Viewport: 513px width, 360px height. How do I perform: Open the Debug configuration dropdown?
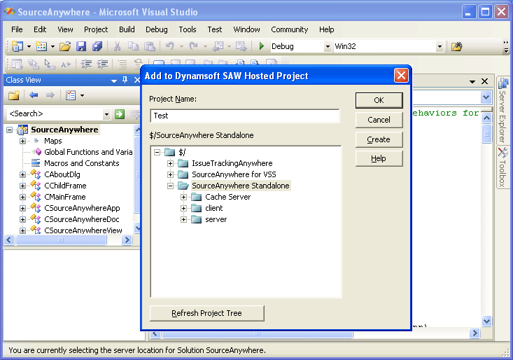[328, 47]
